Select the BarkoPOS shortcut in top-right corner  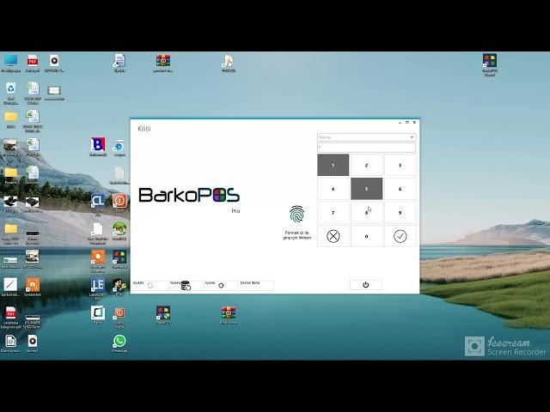click(490, 65)
